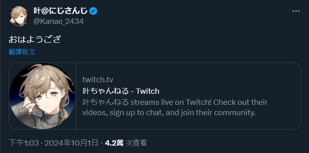The width and height of the screenshot is (309, 153).
Task: Open the circular Twitch card character image
Action: coord(42,96)
